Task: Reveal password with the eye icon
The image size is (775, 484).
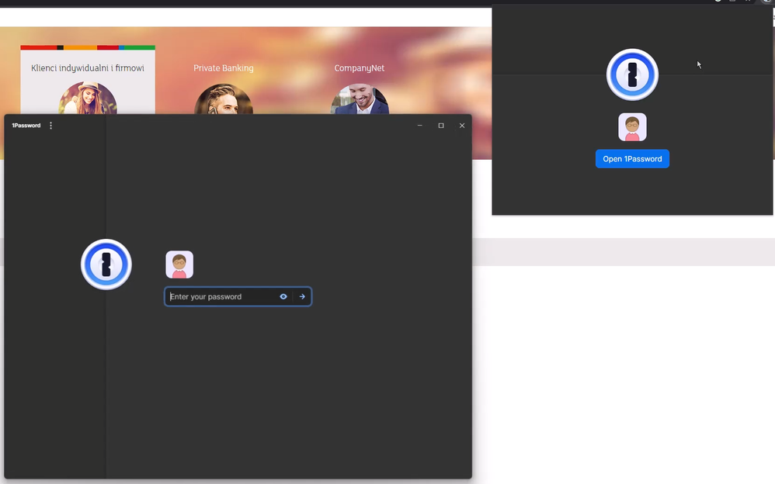Action: [283, 297]
